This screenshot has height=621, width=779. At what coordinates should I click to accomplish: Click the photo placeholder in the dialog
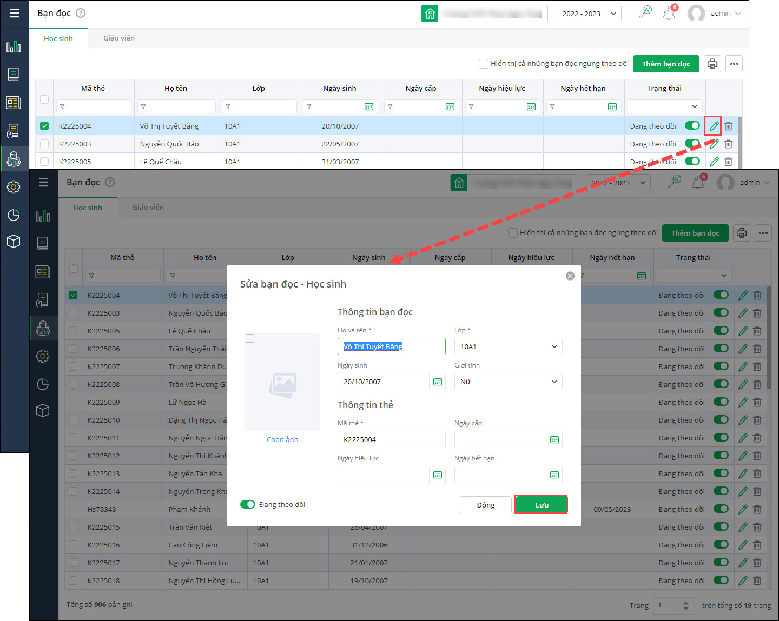[282, 382]
